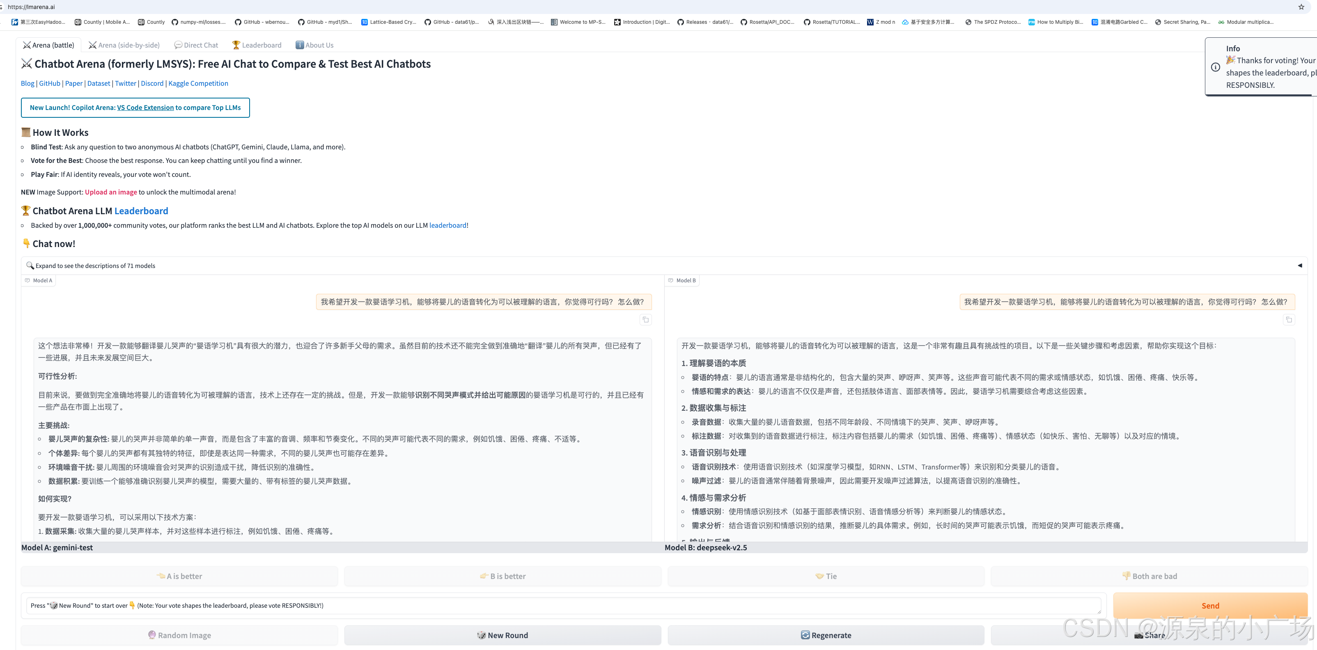Viewport: 1317px width, 650px height.
Task: Copy Model A's user message
Action: (x=645, y=319)
